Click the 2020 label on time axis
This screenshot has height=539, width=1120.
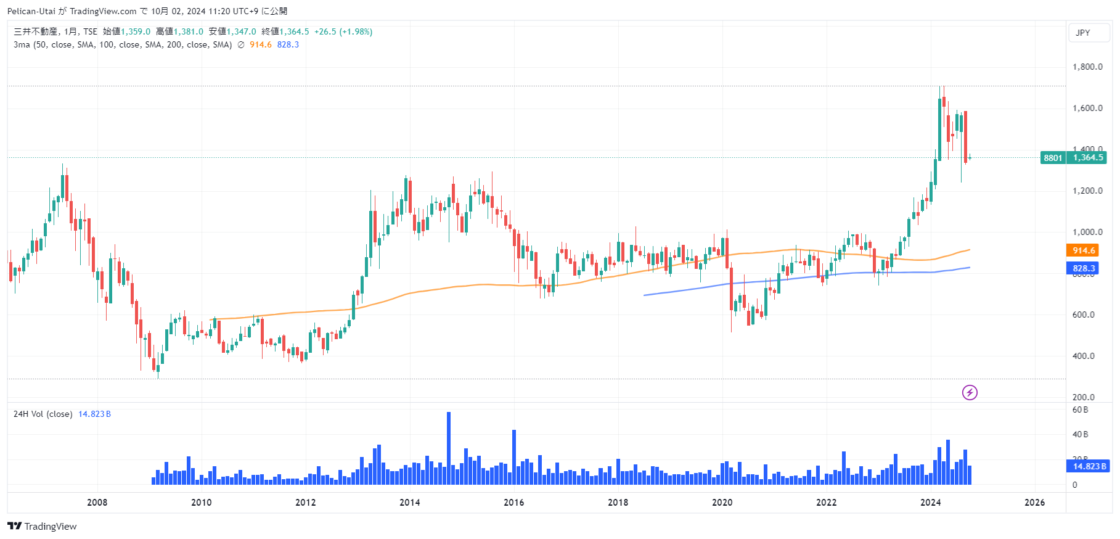[x=722, y=502]
